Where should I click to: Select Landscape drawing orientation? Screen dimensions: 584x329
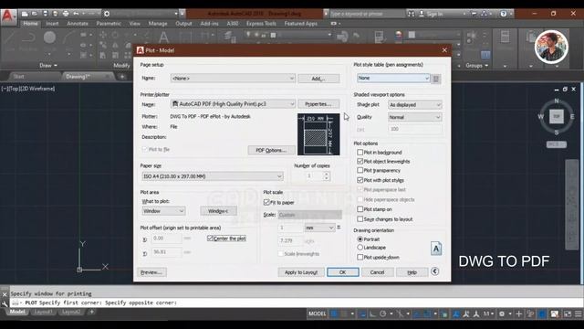[360, 248]
